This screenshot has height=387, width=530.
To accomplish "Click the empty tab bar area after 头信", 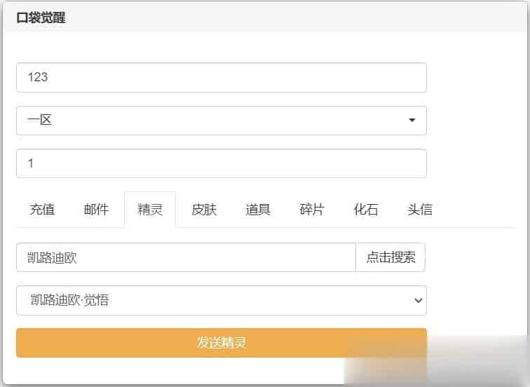I will (480, 210).
